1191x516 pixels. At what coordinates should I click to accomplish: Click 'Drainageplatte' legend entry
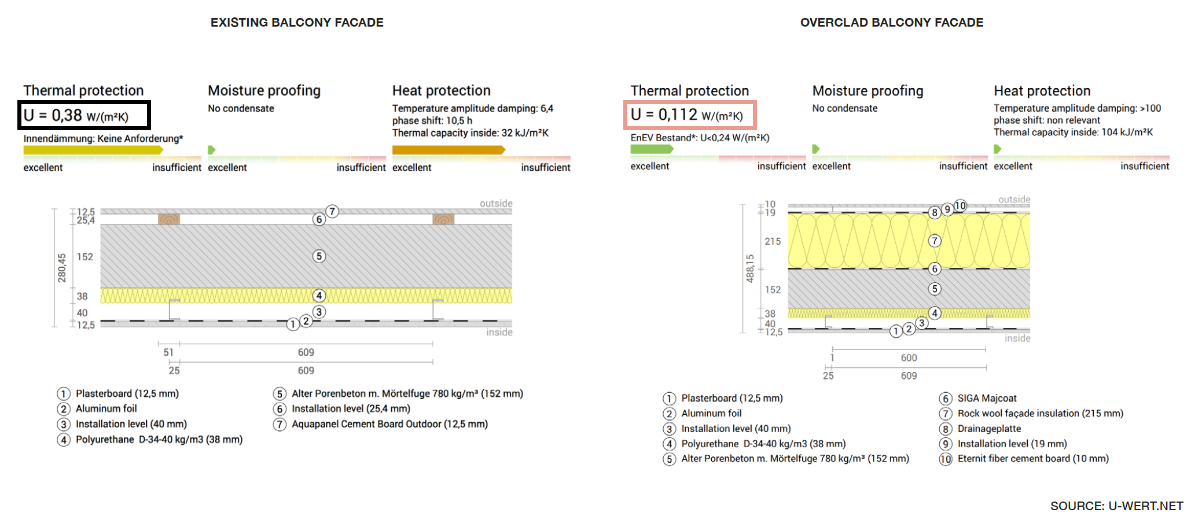(x=989, y=429)
